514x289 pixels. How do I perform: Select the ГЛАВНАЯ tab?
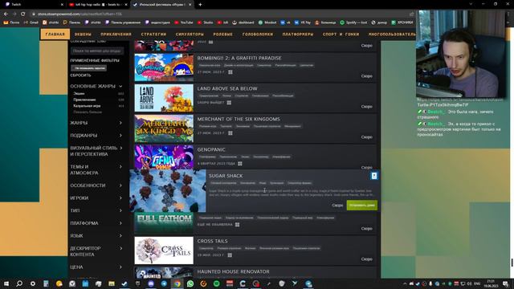55,34
